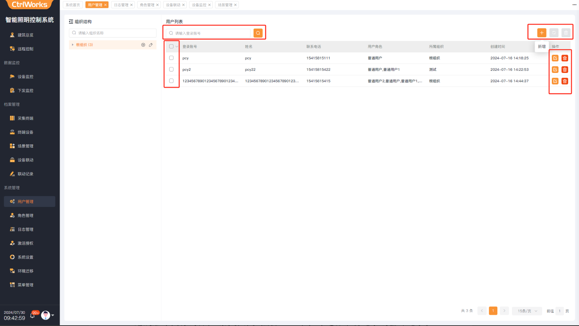Click the add circle icon beside 根组织
The height and width of the screenshot is (326, 579).
pyautogui.click(x=143, y=45)
